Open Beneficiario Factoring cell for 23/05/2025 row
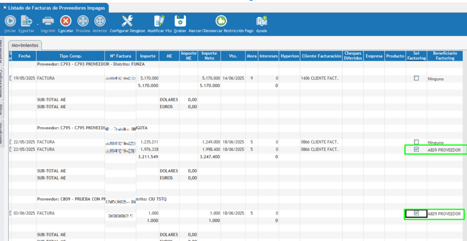The image size is (467, 241). [445, 150]
